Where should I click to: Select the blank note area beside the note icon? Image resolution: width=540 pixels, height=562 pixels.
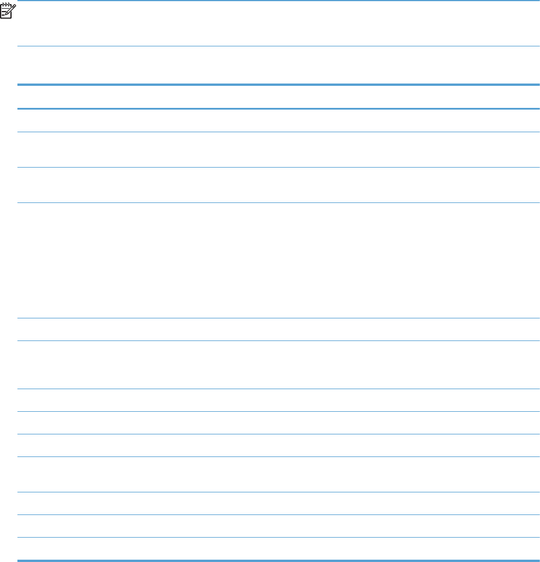[279, 24]
